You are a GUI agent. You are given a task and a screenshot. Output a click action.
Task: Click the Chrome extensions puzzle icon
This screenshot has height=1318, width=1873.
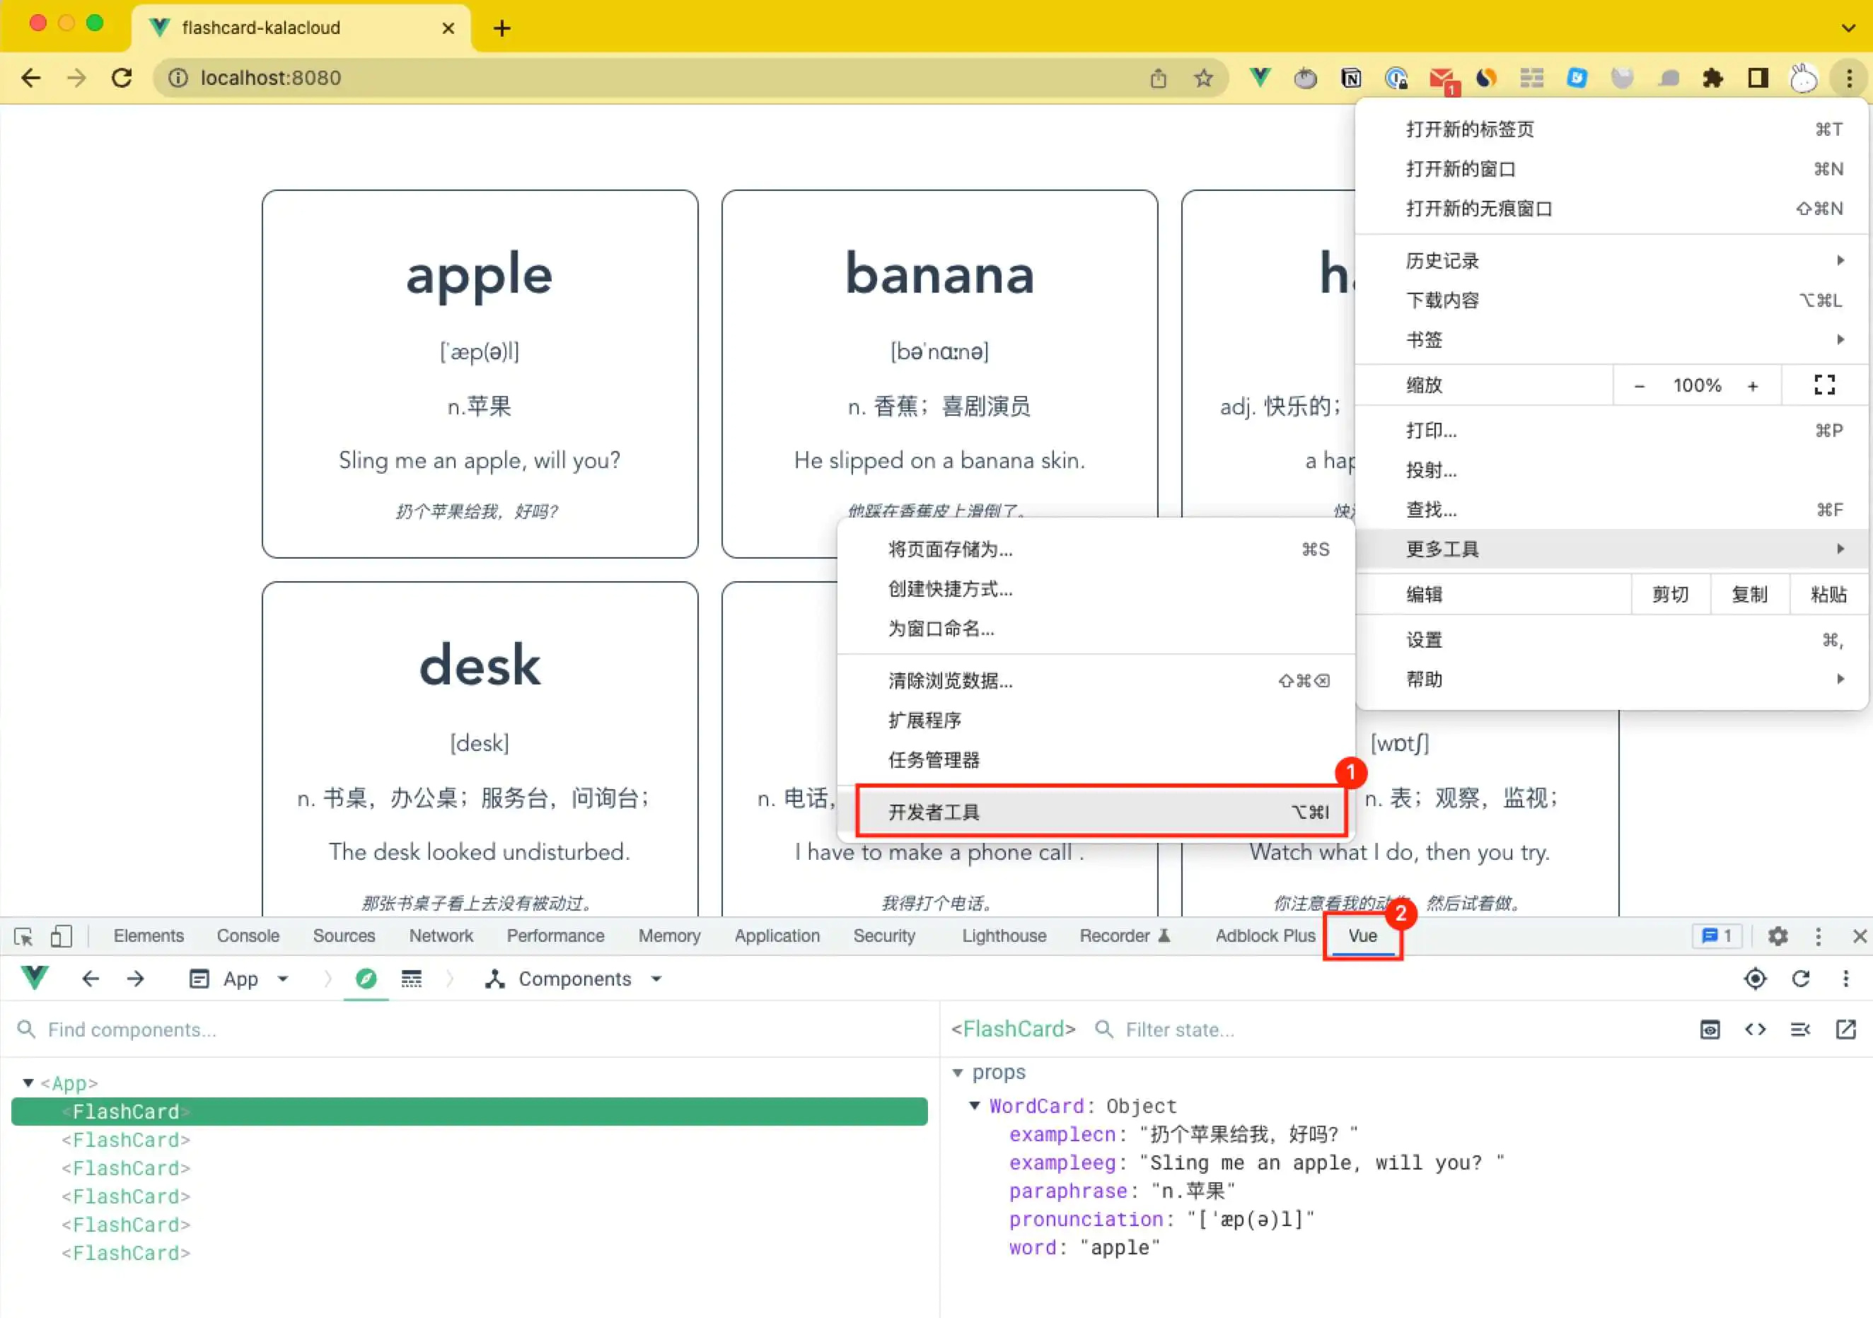point(1714,78)
